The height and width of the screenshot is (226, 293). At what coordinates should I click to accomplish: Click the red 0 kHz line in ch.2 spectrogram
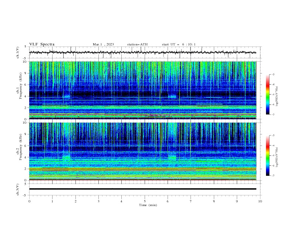click(x=142, y=180)
